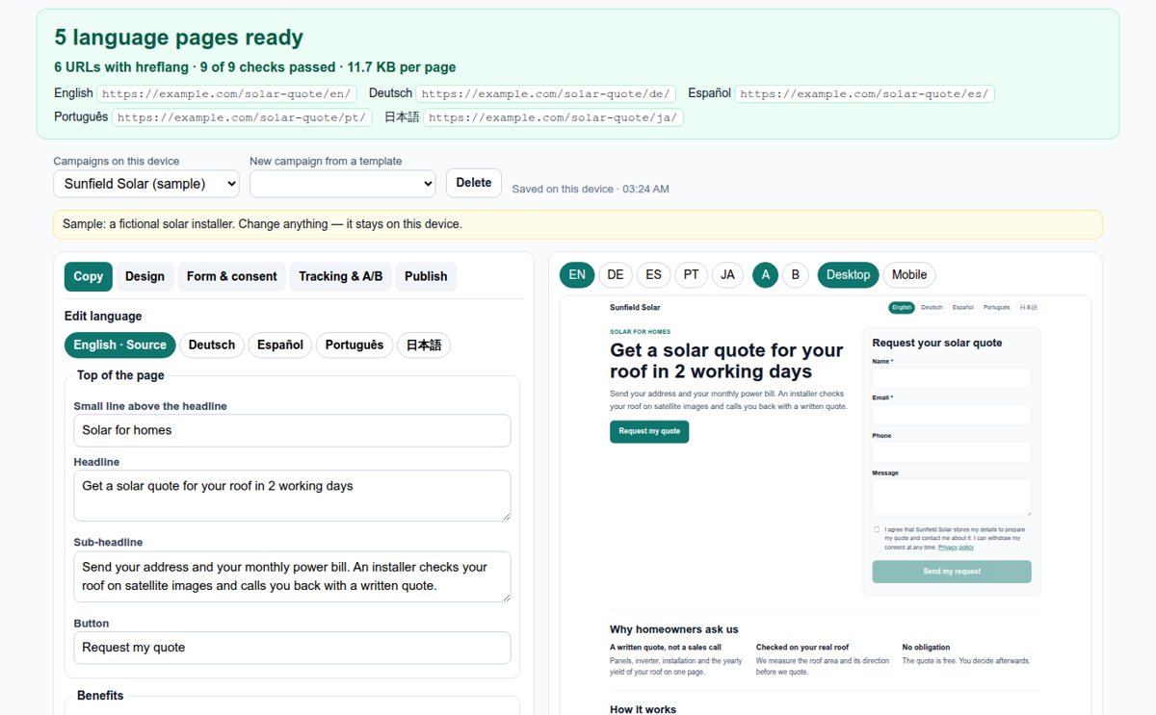Select Deutsch as edit language

(212, 345)
